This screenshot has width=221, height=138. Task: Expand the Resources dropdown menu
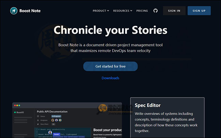pos(123,11)
